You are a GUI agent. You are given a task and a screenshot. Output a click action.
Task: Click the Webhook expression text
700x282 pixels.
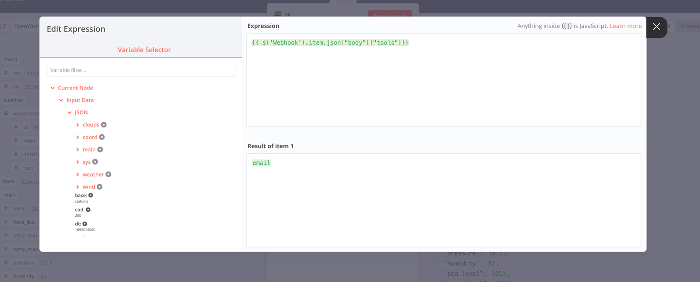tap(331, 43)
